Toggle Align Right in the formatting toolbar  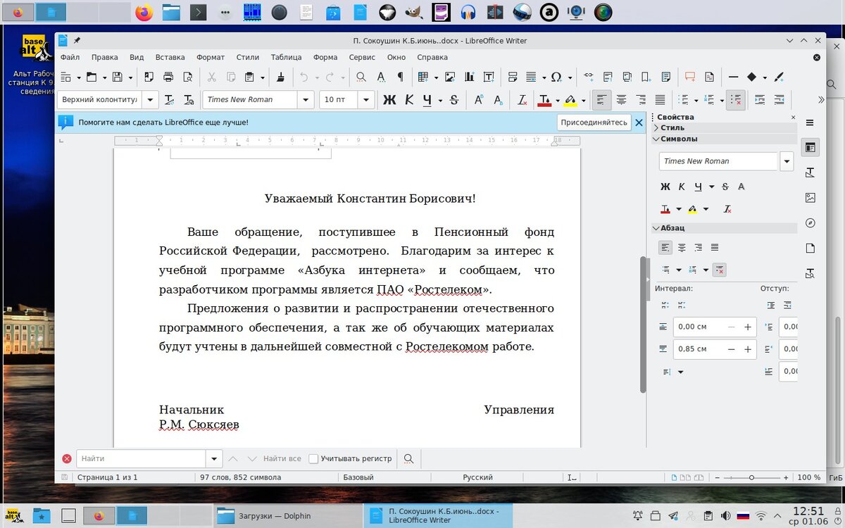[641, 100]
